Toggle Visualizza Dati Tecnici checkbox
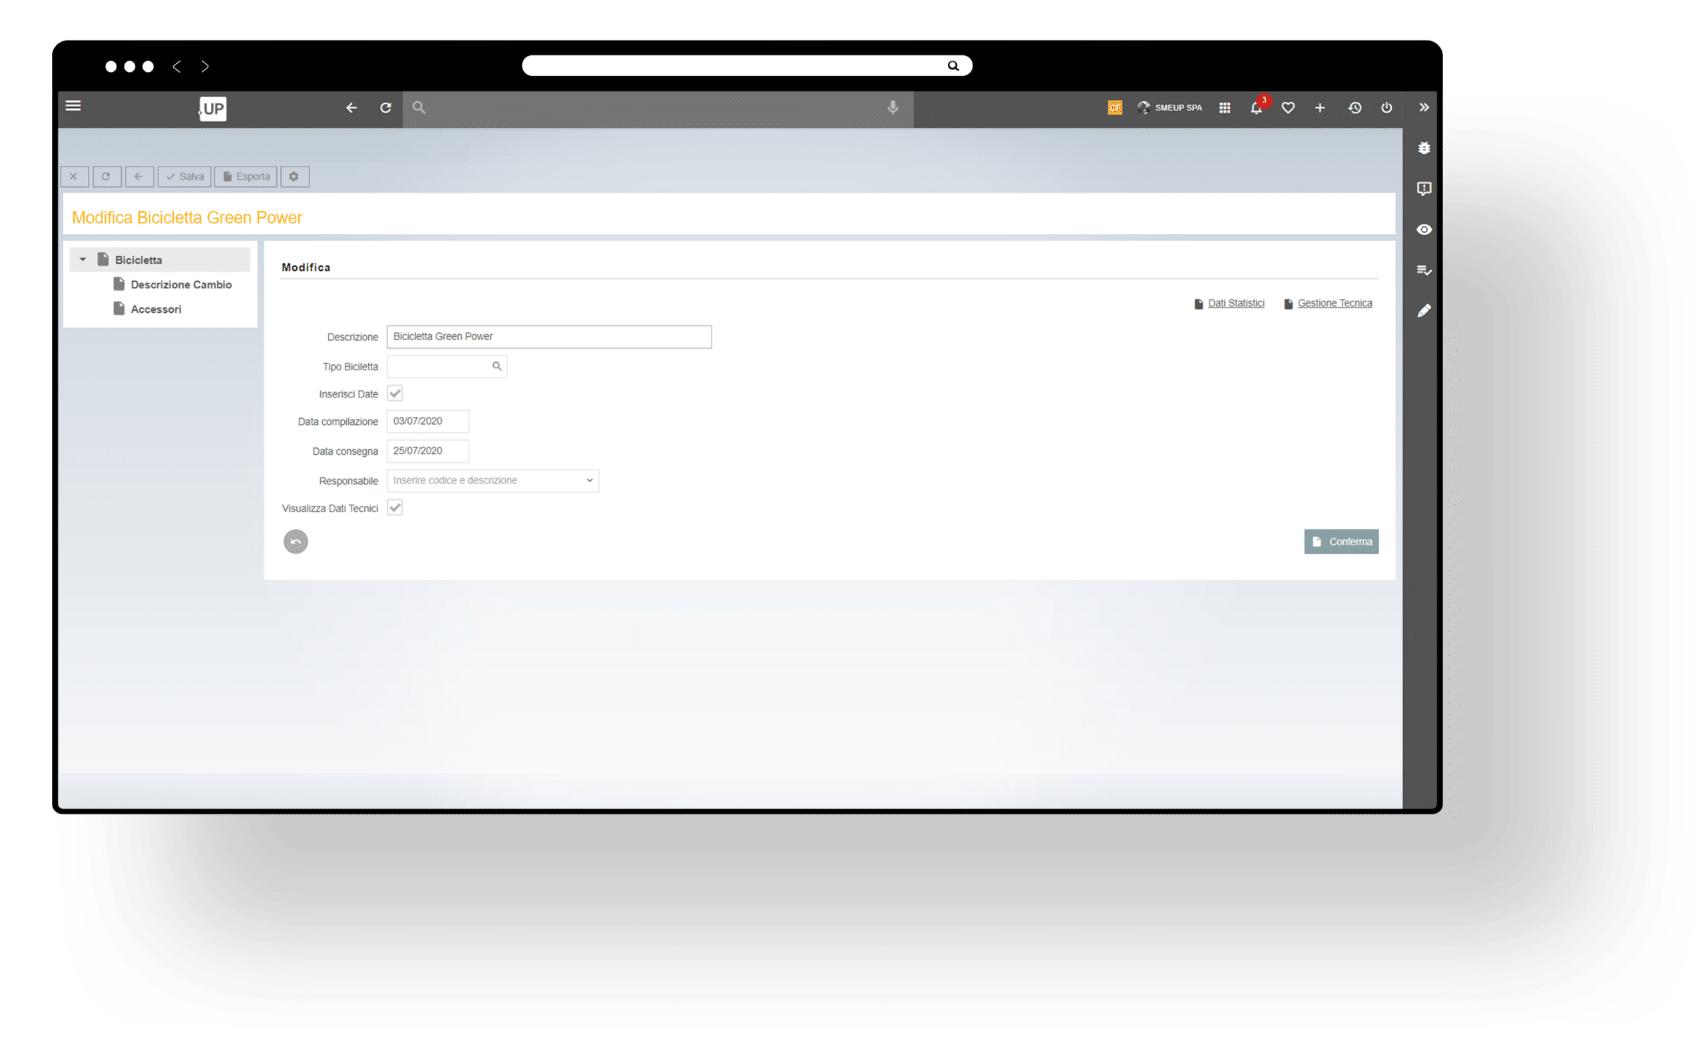1704x1046 pixels. tap(395, 508)
